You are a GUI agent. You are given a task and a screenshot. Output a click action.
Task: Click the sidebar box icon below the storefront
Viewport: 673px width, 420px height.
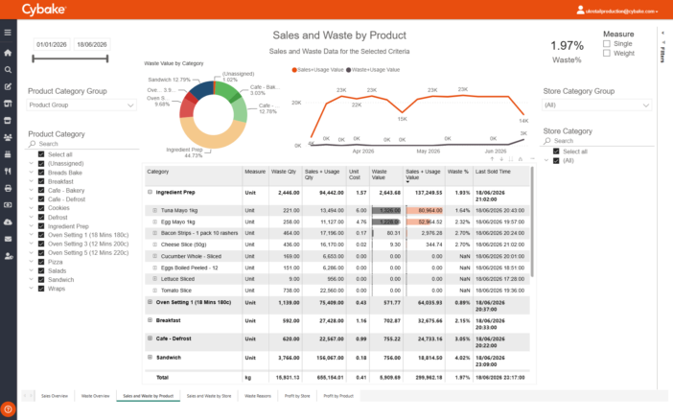pyautogui.click(x=8, y=120)
